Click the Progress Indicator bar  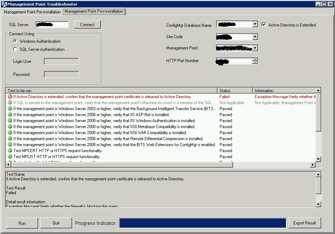pos(203,223)
